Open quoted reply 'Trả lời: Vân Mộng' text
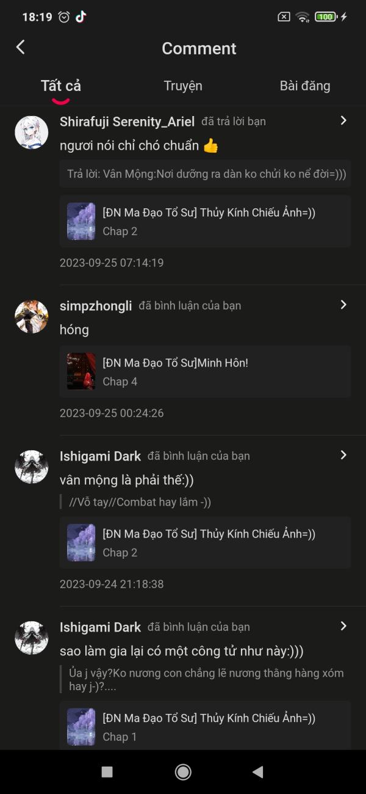 (x=206, y=174)
